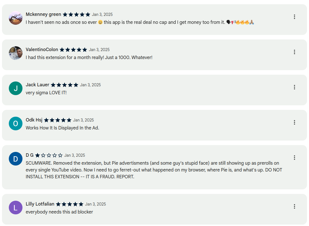Viewport: 309px width, 226px height.
Task: Click Odk Hsj's teal O avatar
Action: click(16, 124)
